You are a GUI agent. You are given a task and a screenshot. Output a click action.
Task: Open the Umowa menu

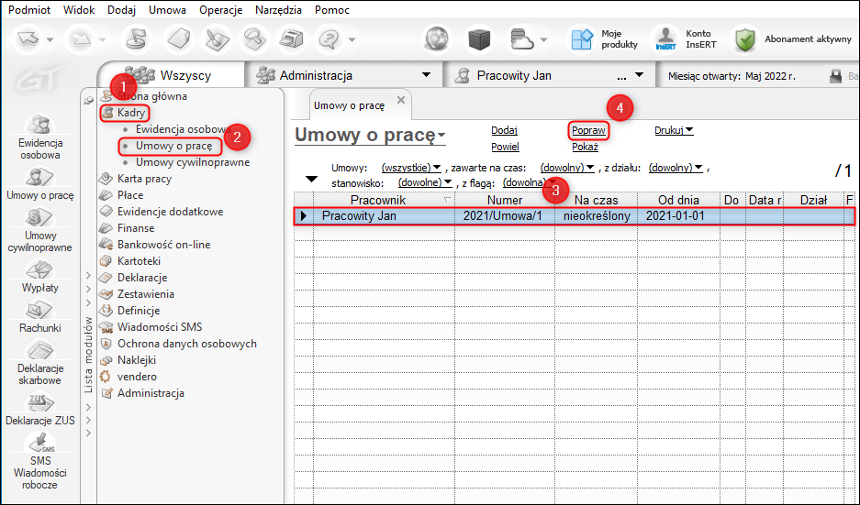click(x=167, y=10)
